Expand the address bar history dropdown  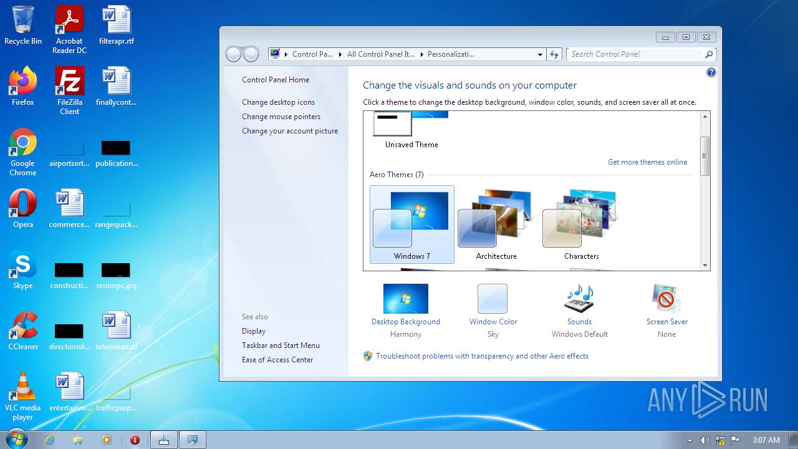(540, 54)
